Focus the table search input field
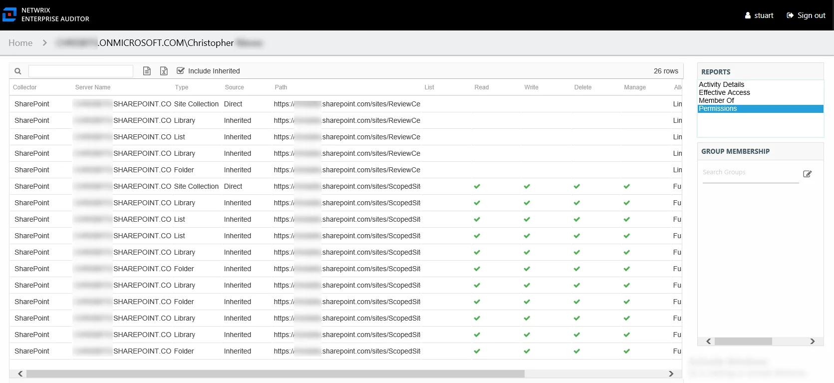The image size is (834, 383). click(x=81, y=71)
